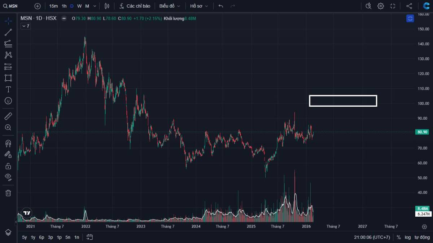Select the text annotation tool
The height and width of the screenshot is (243, 433).
coord(8,89)
